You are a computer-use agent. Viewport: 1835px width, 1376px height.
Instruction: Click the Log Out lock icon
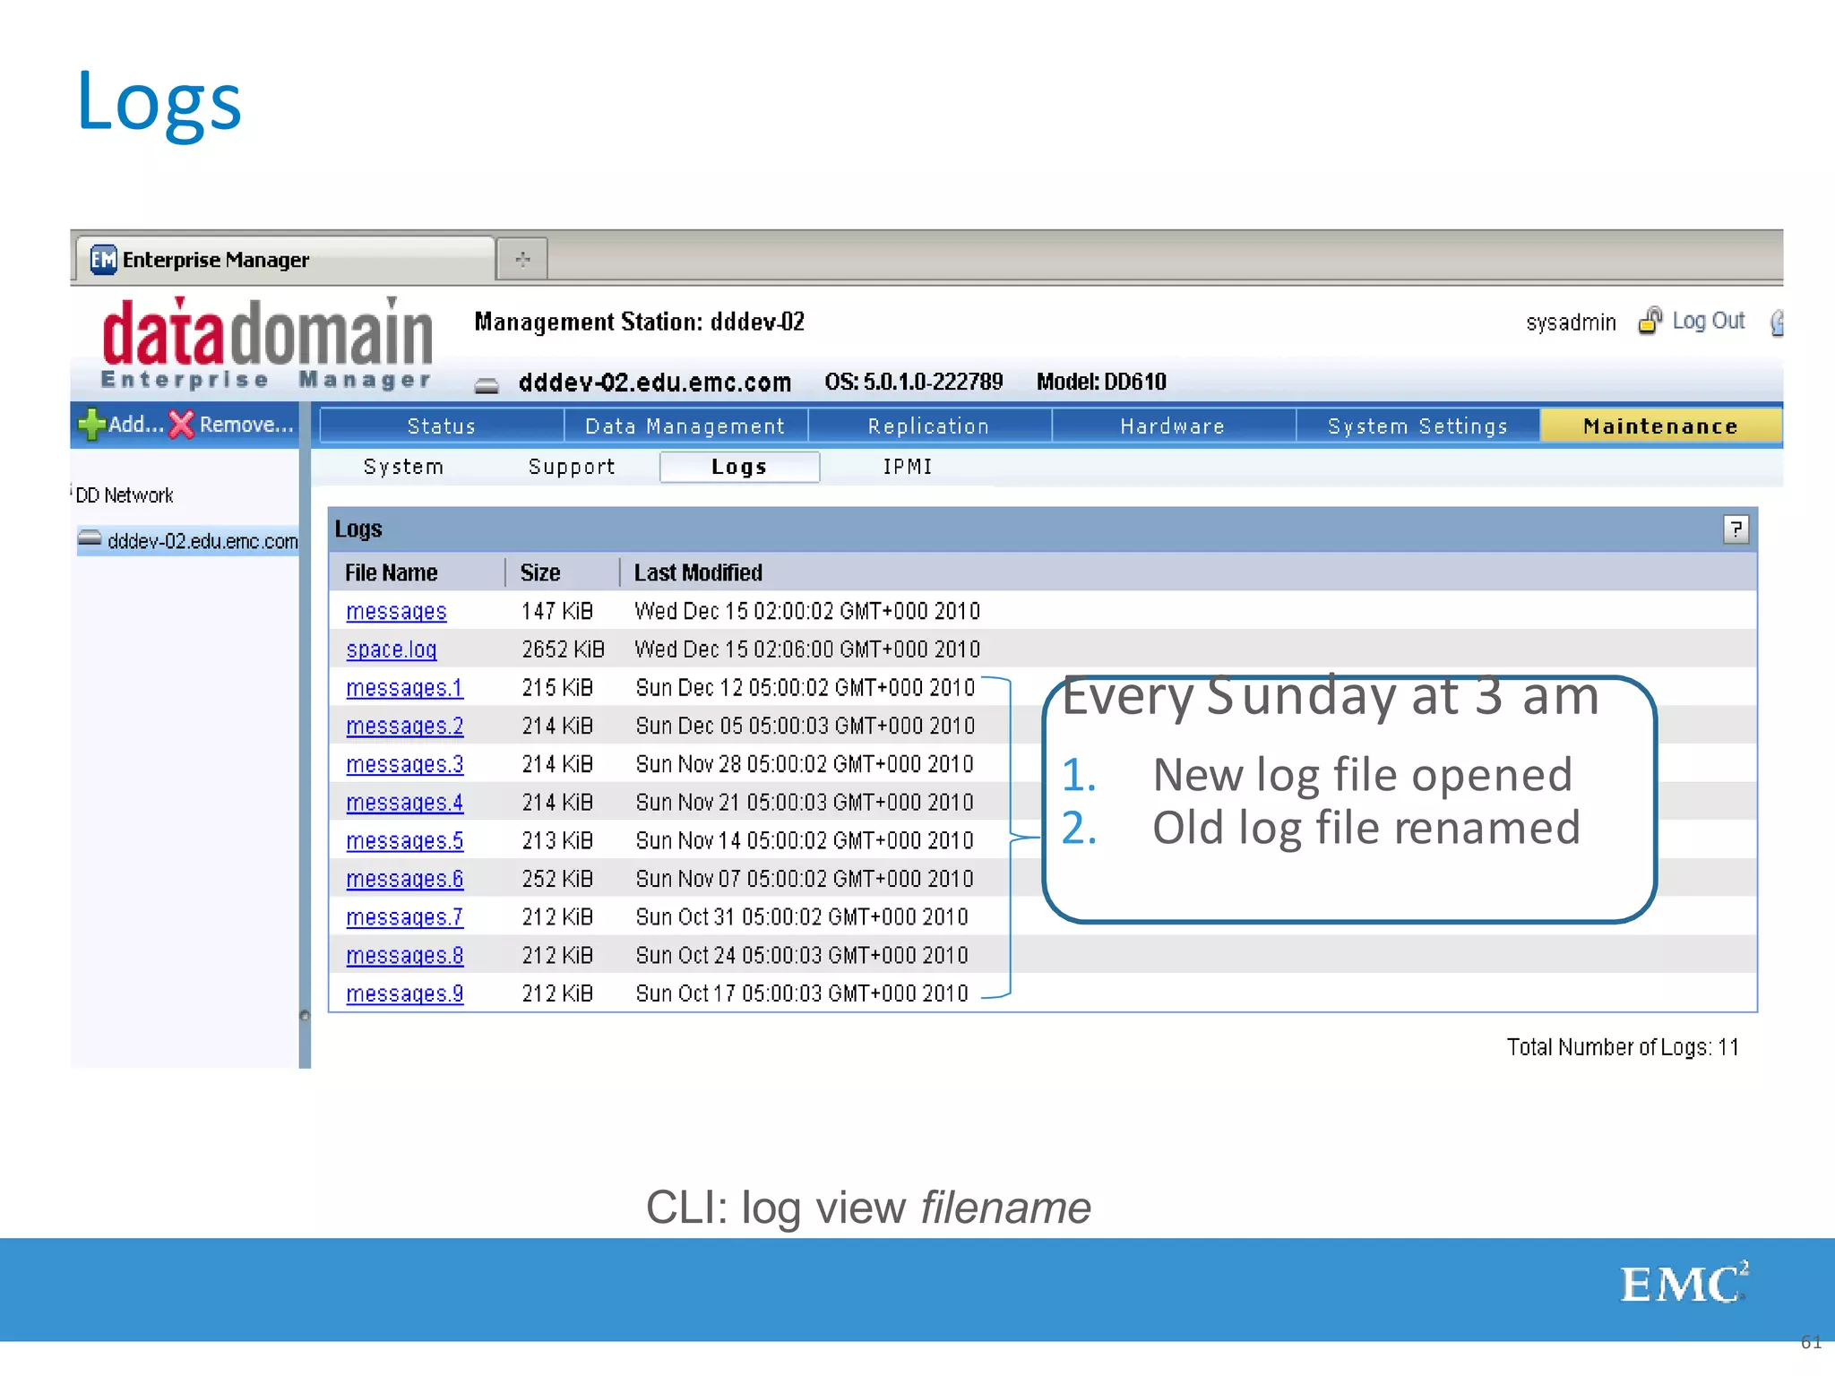click(1650, 321)
